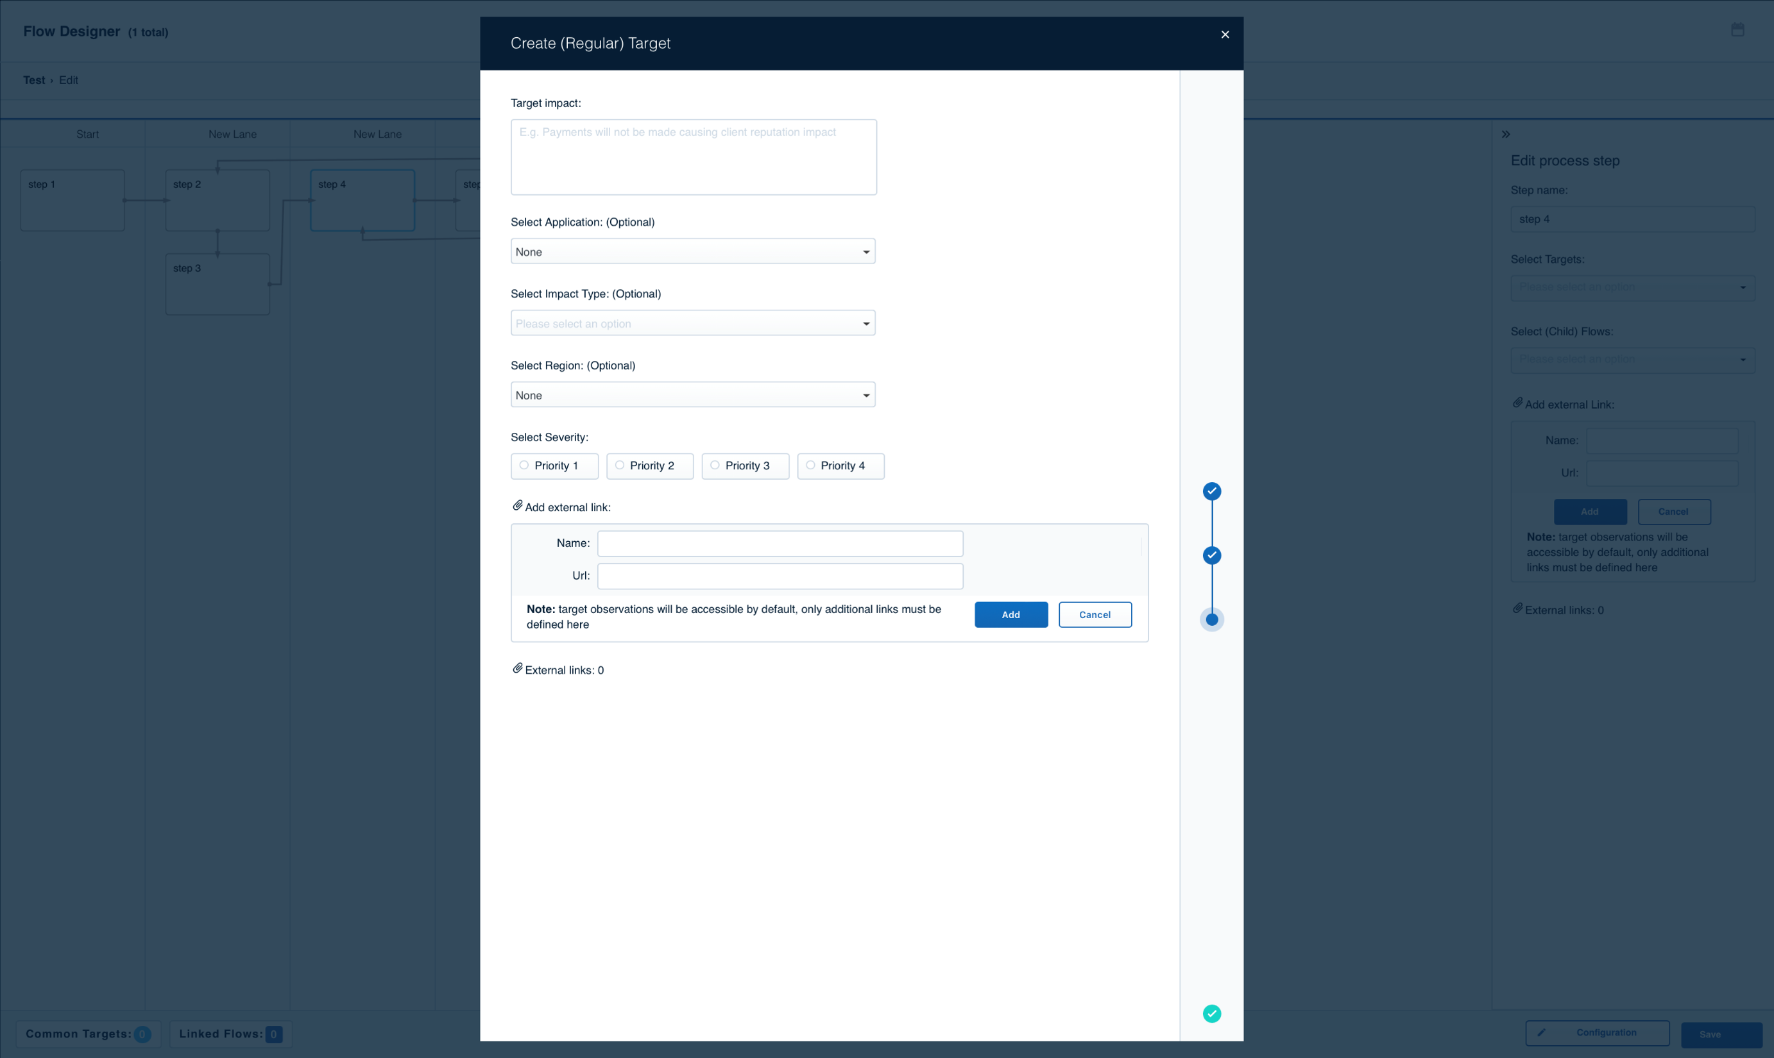
Task: Select the step 4 box in flow
Action: click(362, 200)
